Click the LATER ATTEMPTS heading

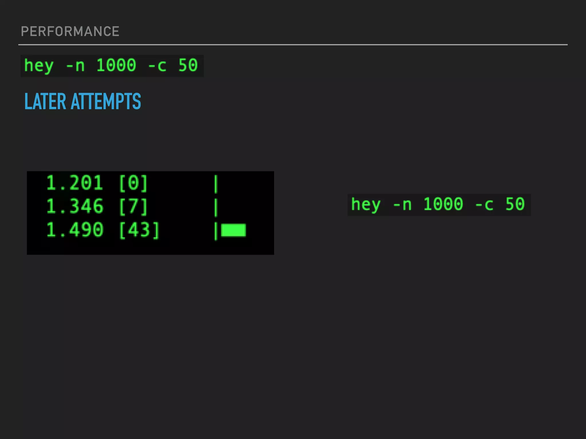point(82,101)
